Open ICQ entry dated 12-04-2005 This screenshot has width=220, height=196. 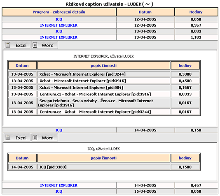pos(59,19)
